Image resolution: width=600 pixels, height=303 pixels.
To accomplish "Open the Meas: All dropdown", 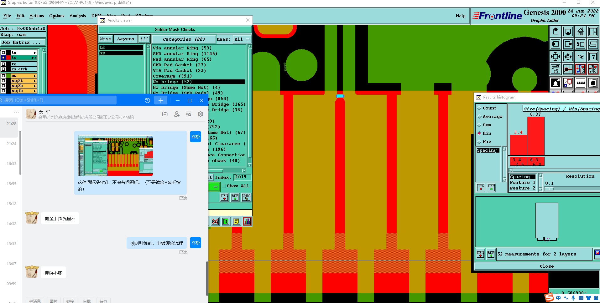I will (242, 39).
